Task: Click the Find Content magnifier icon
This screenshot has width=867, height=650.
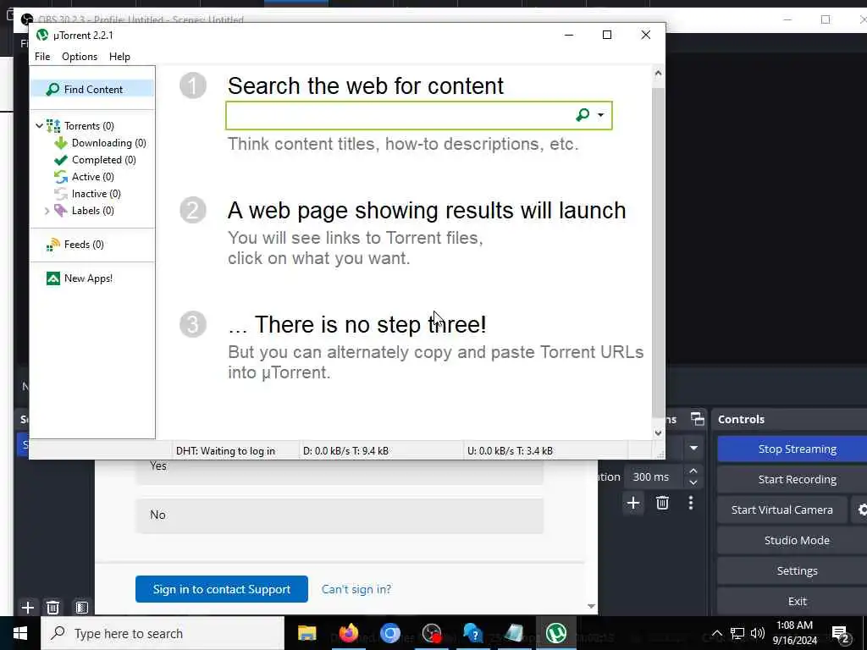Action: 53,90
